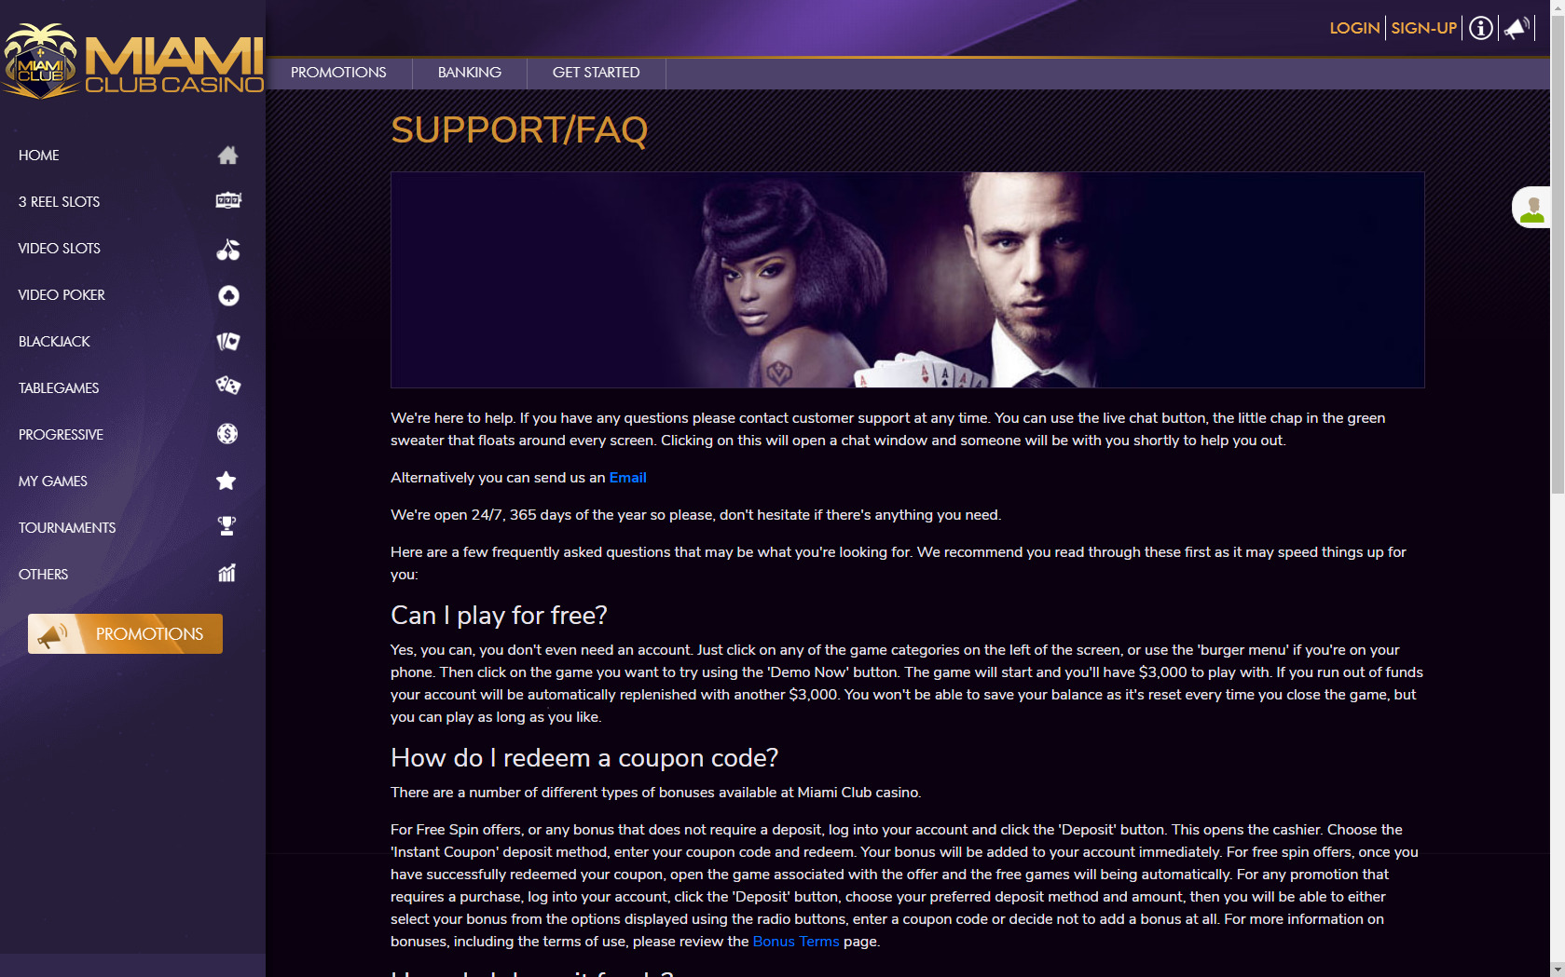Screen dimensions: 1565x977
Task: Click the megaphone announcements icon in header
Action: [1517, 28]
